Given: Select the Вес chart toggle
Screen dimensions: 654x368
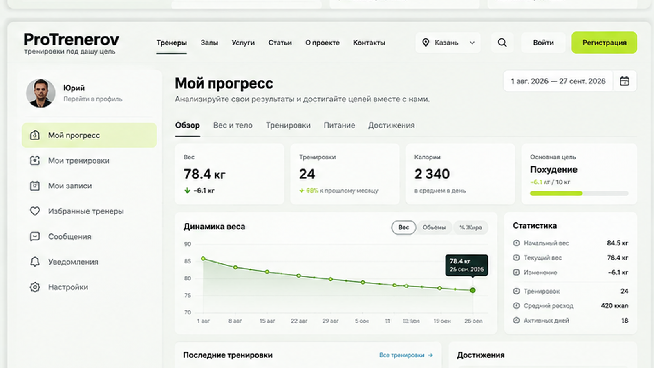Looking at the screenshot, I should click(x=403, y=227).
